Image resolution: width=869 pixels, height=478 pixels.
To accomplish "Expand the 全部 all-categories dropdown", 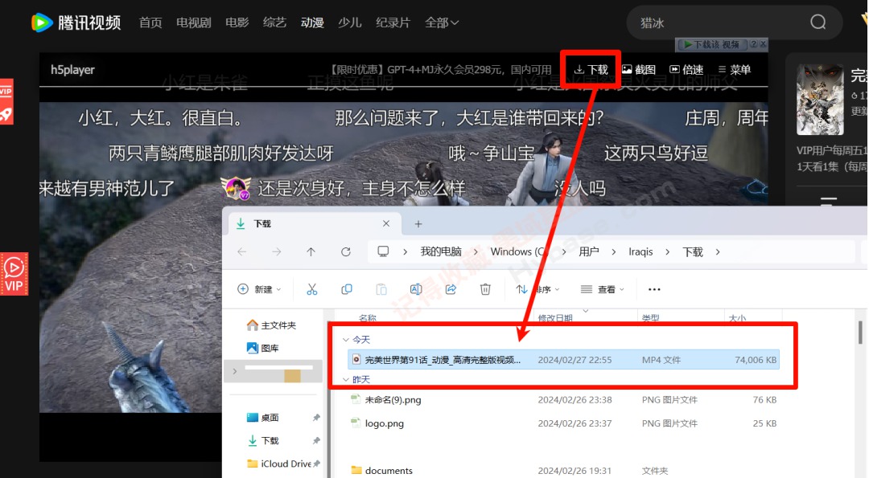I will click(x=442, y=22).
